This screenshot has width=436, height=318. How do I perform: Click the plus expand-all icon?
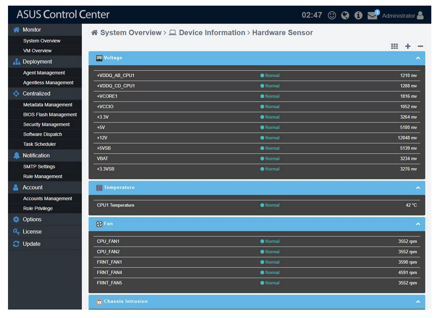(408, 46)
